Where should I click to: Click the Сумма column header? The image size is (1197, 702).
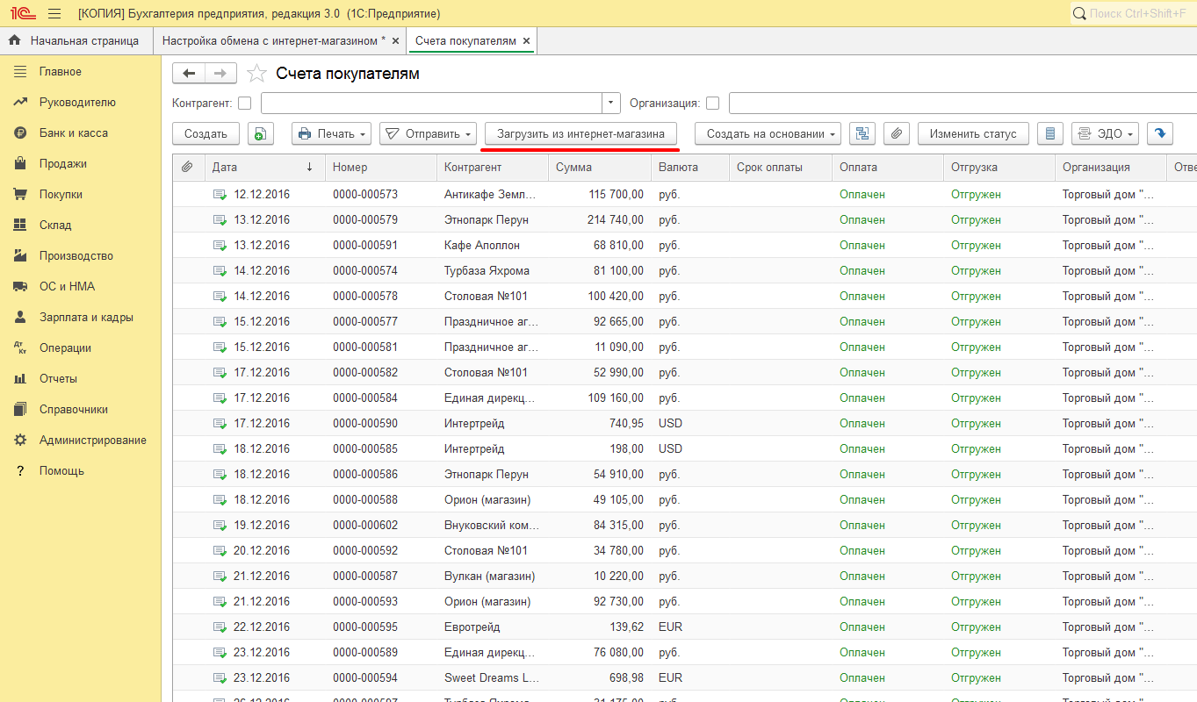click(600, 167)
